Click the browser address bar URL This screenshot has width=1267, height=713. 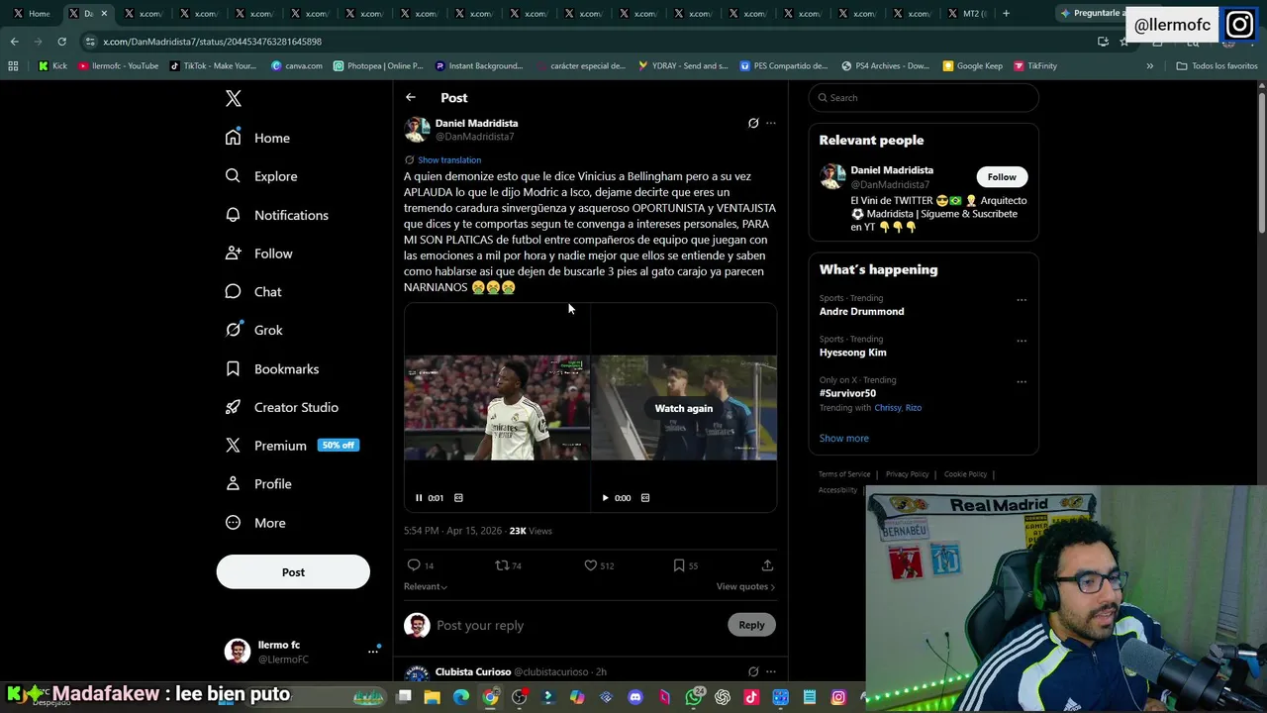click(x=212, y=42)
